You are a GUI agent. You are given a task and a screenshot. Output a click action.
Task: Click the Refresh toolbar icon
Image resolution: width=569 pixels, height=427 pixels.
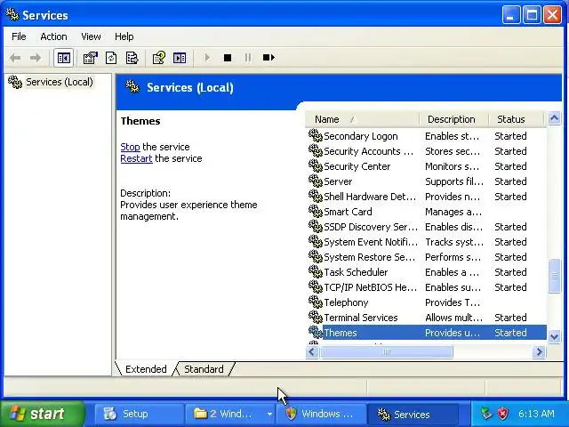point(111,58)
